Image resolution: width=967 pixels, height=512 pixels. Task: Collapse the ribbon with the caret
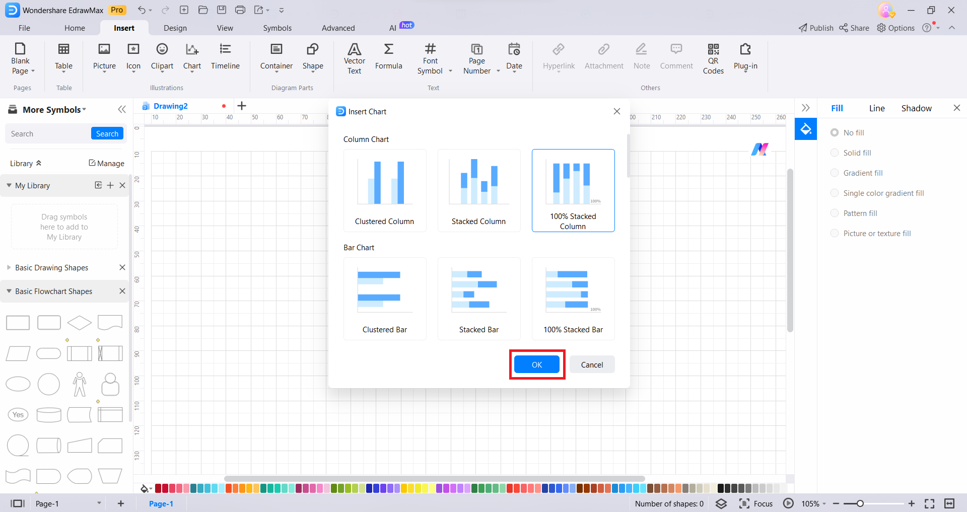tap(952, 28)
